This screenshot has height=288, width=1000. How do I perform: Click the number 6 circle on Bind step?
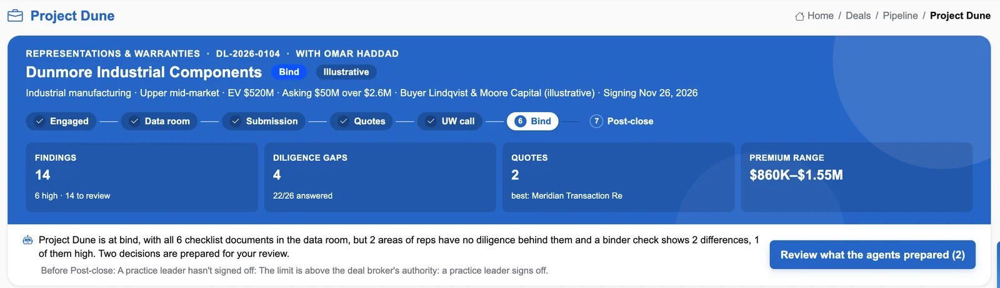pos(521,122)
